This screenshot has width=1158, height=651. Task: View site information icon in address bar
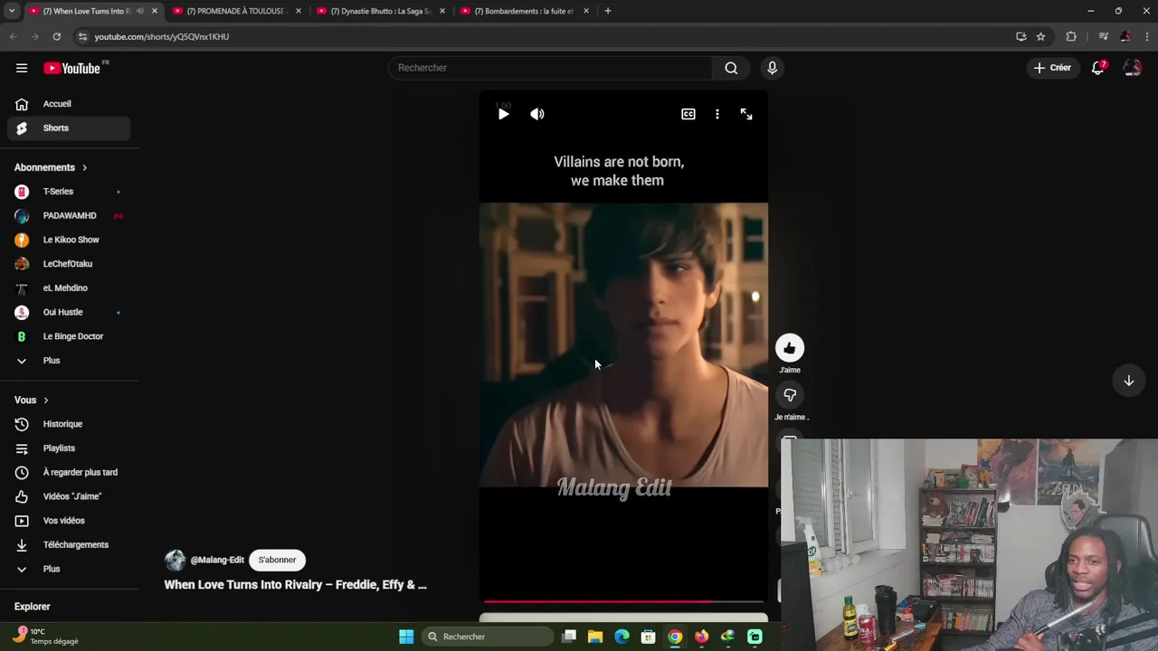pos(82,37)
